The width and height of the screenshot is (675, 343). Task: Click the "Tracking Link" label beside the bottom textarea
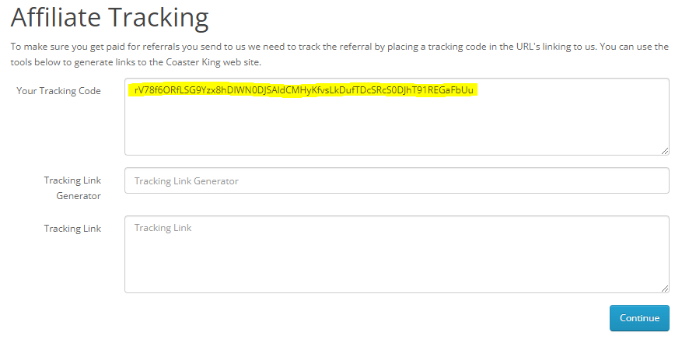72,229
